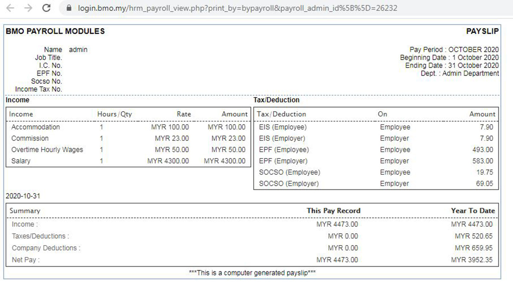Click the 'This Pay Record' column header
This screenshot has height=295, width=513.
click(333, 211)
